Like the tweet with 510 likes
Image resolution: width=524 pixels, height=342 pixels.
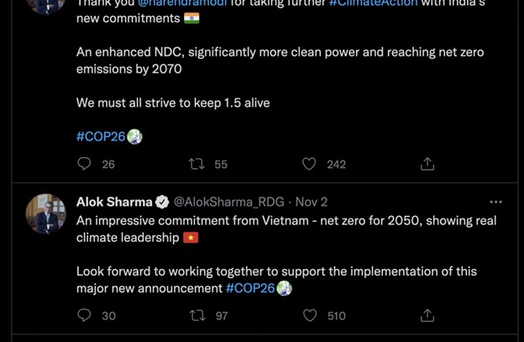coord(310,315)
